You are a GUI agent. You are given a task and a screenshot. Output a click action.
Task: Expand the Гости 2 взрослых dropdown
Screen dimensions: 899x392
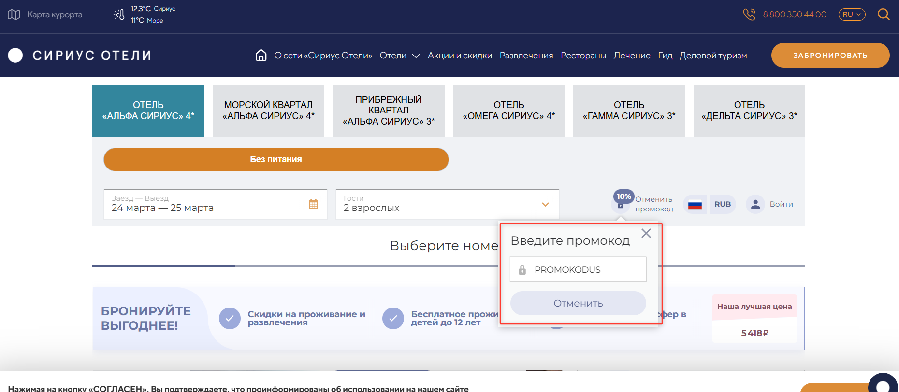tap(448, 204)
